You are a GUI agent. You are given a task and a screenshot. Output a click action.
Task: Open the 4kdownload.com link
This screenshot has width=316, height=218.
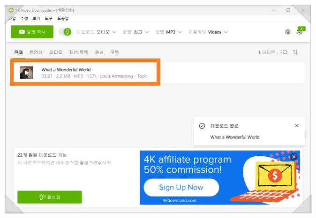point(180,201)
